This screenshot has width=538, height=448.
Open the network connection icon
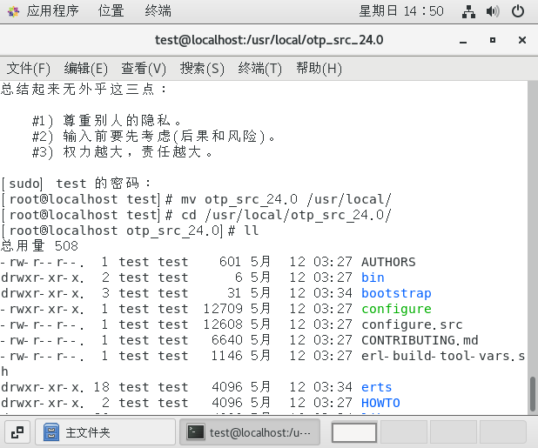pos(468,11)
